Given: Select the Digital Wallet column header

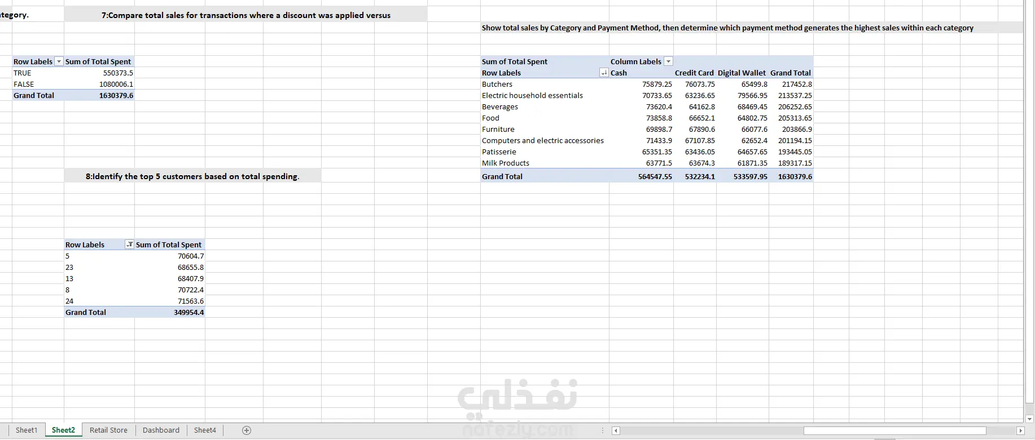Looking at the screenshot, I should 742,73.
